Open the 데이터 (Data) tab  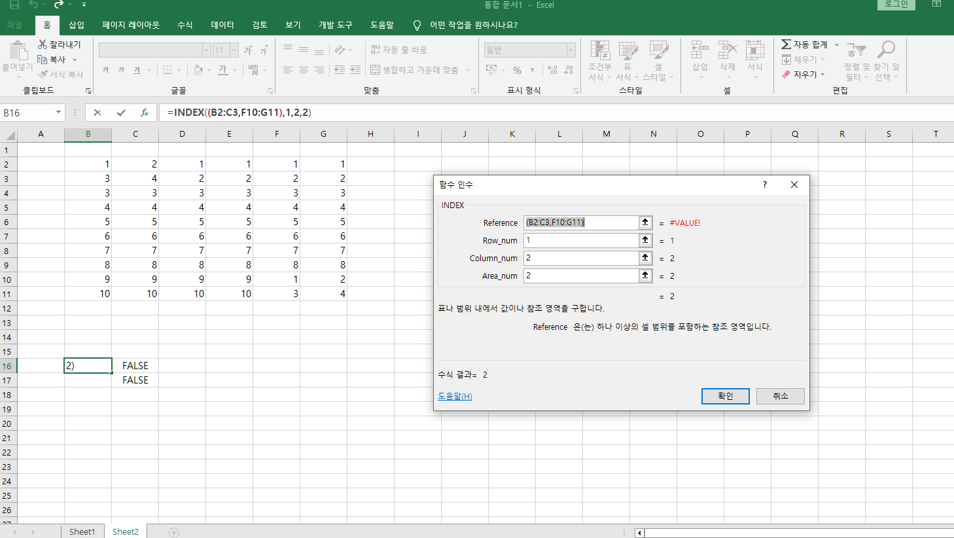(222, 25)
